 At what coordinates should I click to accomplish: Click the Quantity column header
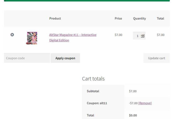pos(139,19)
